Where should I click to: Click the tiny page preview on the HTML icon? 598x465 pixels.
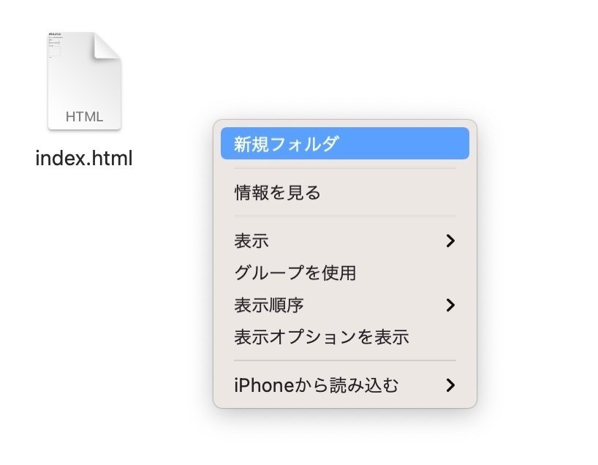pyautogui.click(x=55, y=45)
